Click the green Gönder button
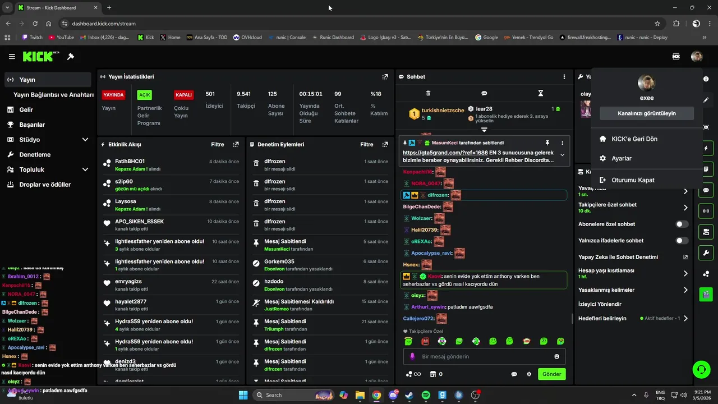 click(x=551, y=374)
